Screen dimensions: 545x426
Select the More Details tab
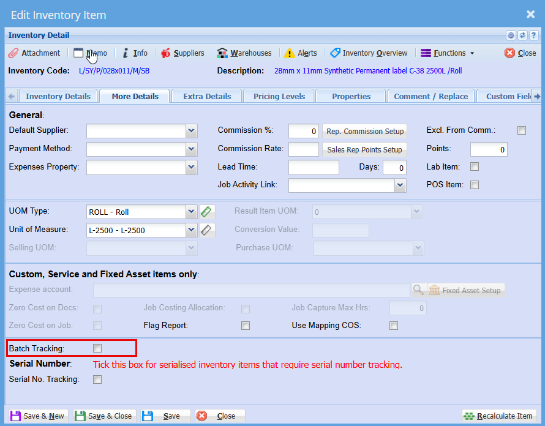pyautogui.click(x=135, y=96)
